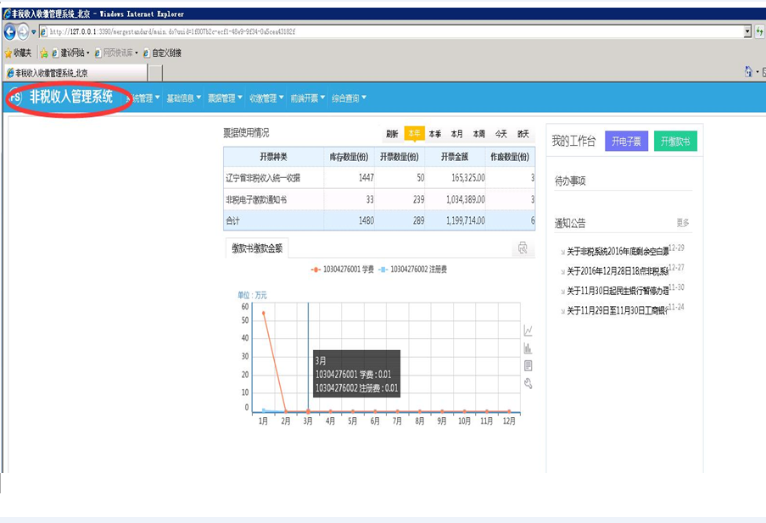Select the 本周 period filter

(x=479, y=134)
